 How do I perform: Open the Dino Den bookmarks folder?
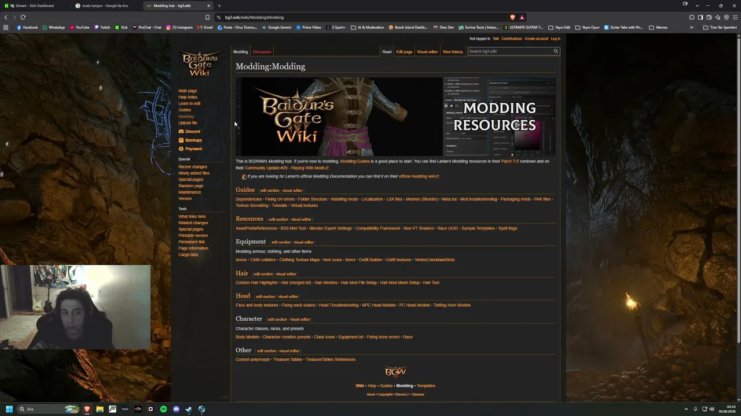click(443, 27)
